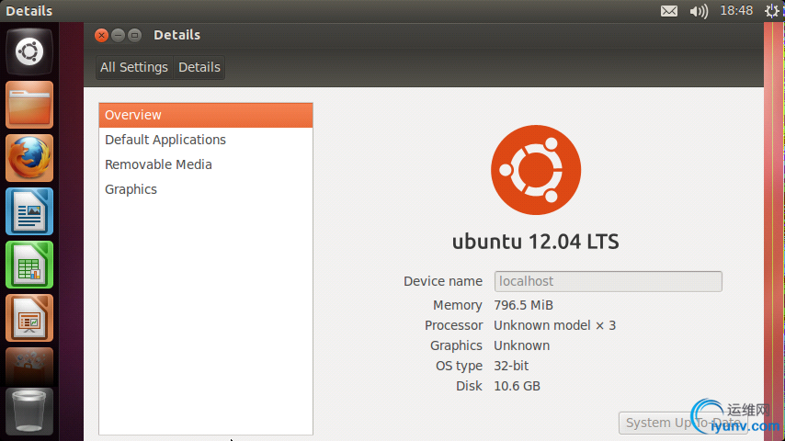The height and width of the screenshot is (441, 785).
Task: Open Firefox web browser
Action: [x=29, y=158]
